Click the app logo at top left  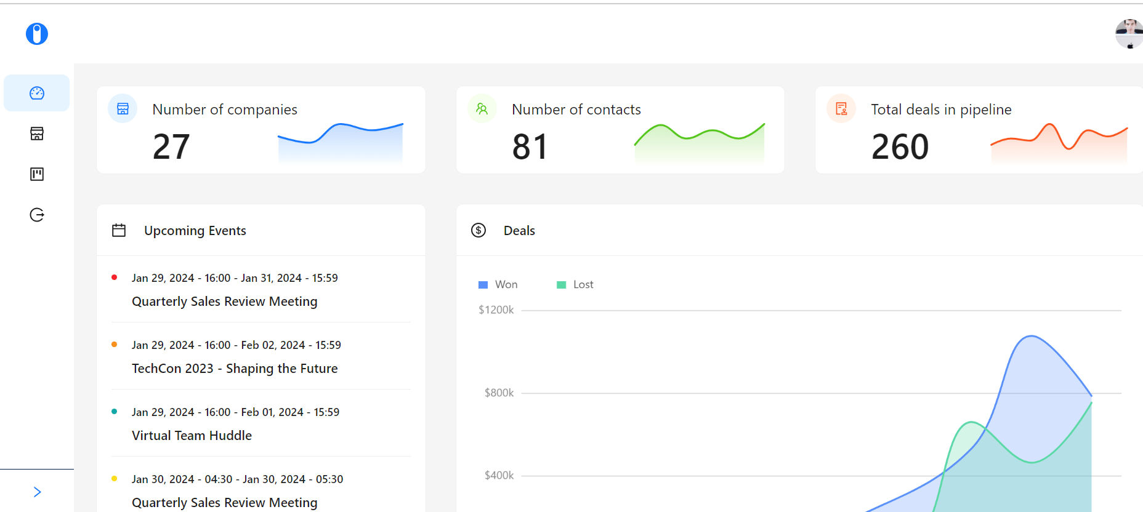pos(37,34)
